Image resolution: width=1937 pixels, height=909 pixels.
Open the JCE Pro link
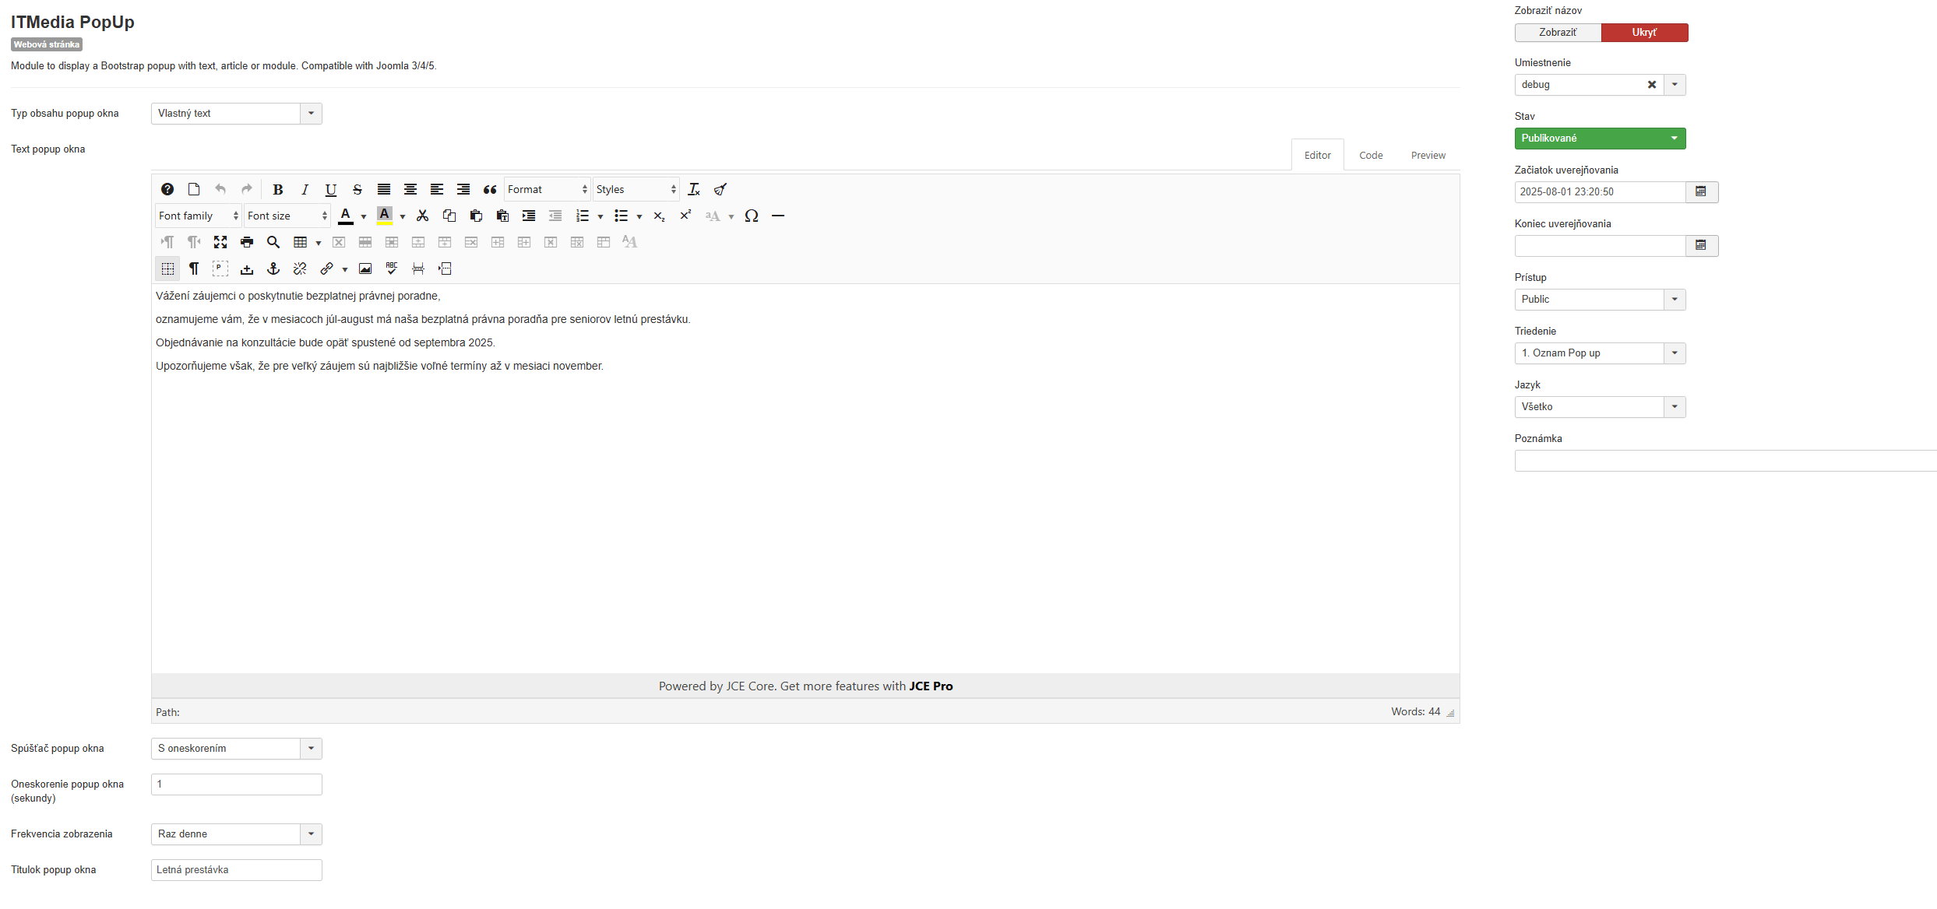[x=931, y=686]
